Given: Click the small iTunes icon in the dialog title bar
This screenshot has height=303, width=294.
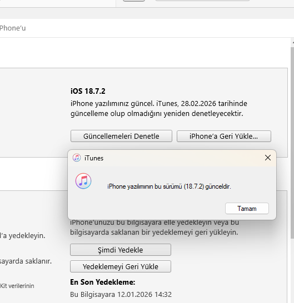Looking at the screenshot, I should (x=77, y=158).
